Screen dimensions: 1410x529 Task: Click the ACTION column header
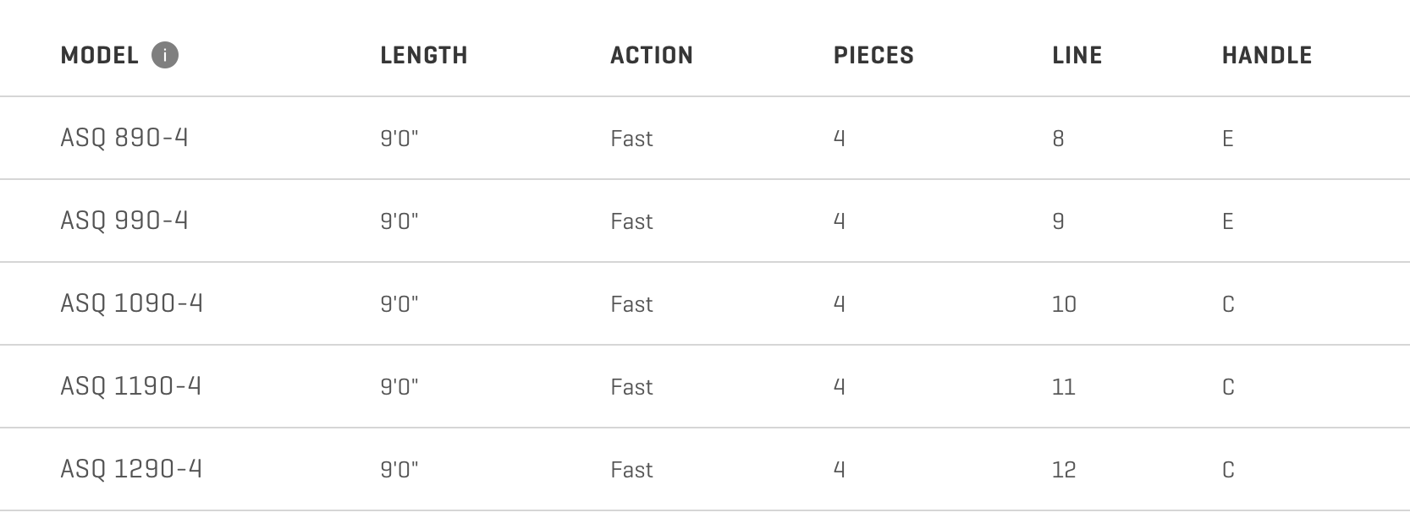(651, 56)
